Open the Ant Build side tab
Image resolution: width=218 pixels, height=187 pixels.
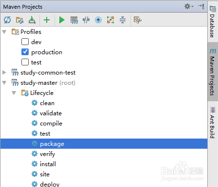(x=213, y=123)
